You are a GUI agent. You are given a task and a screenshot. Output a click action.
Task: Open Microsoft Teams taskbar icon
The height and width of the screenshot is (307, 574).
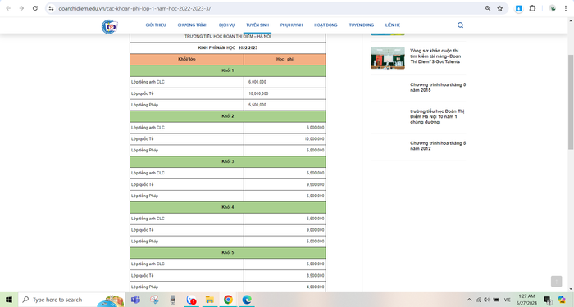pos(135,300)
